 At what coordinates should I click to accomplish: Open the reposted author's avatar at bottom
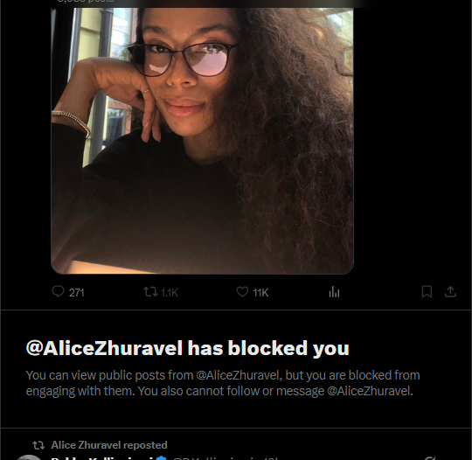pos(29,457)
